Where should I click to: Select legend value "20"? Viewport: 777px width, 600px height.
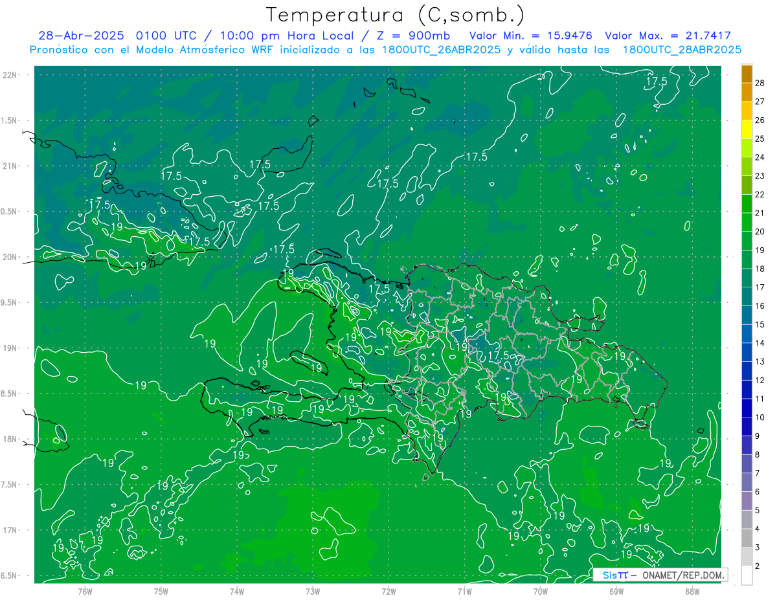pos(760,232)
